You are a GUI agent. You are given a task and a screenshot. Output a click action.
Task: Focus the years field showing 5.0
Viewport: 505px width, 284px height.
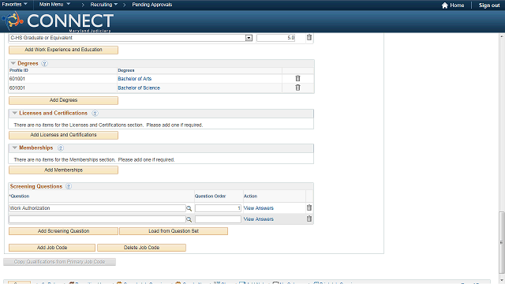[276, 38]
